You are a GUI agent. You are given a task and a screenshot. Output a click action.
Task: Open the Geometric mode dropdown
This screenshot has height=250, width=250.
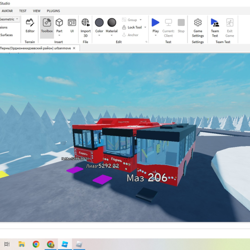tap(9, 19)
